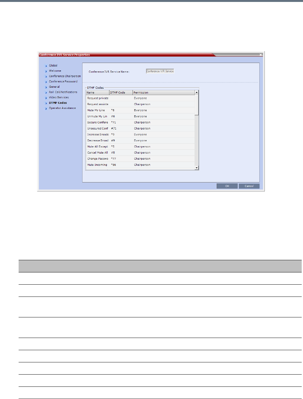
Task: Click the *86 DTMF code cell
Action: (121, 165)
